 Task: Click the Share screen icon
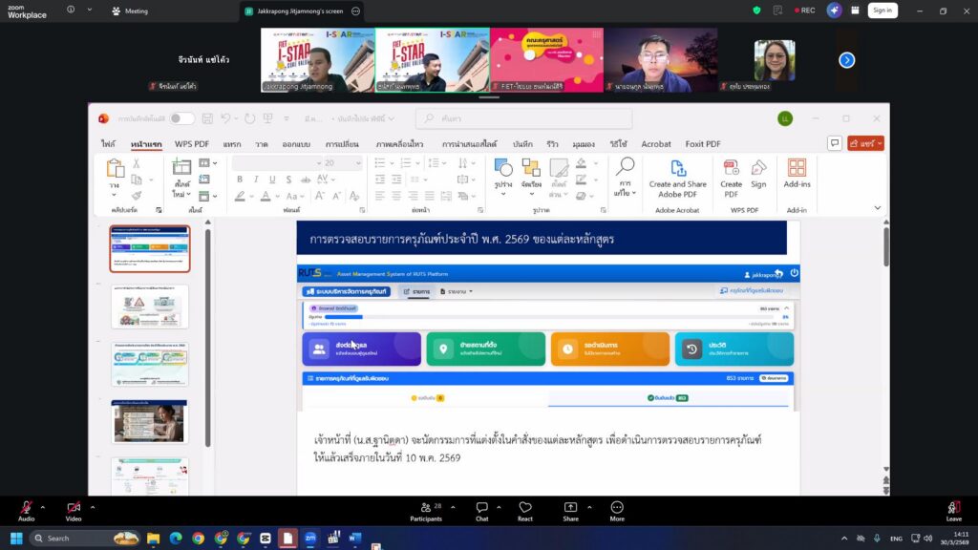pos(570,507)
